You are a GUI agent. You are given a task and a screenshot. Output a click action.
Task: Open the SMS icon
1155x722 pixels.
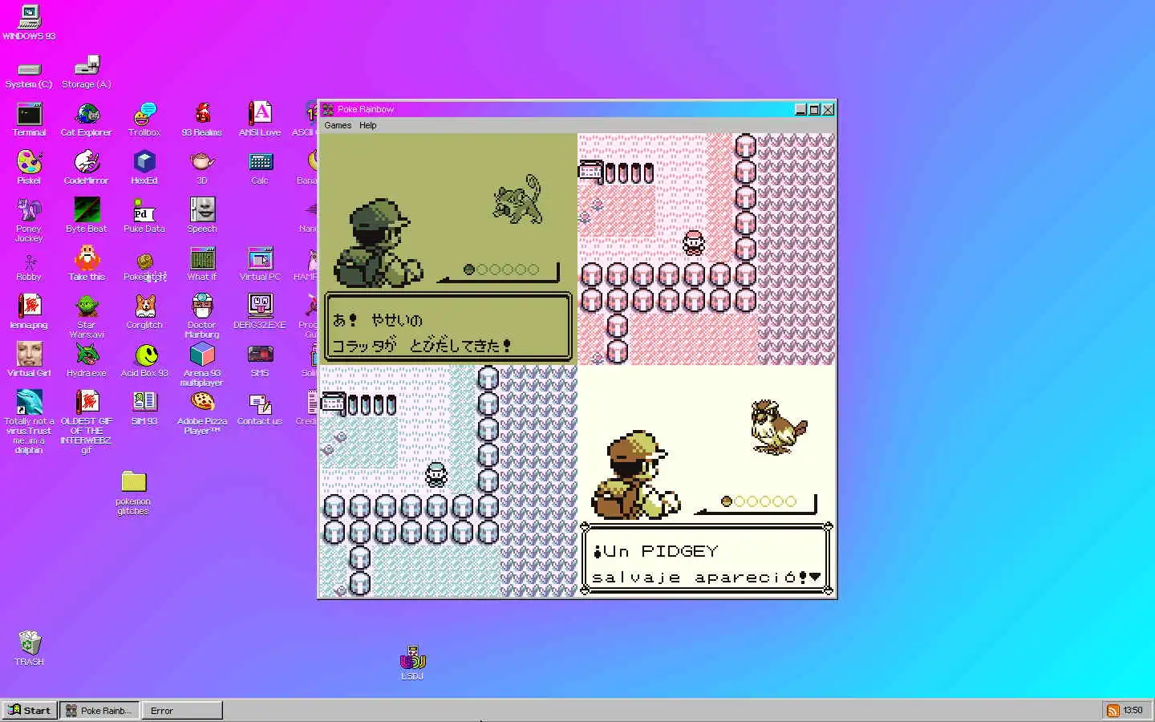(x=260, y=361)
